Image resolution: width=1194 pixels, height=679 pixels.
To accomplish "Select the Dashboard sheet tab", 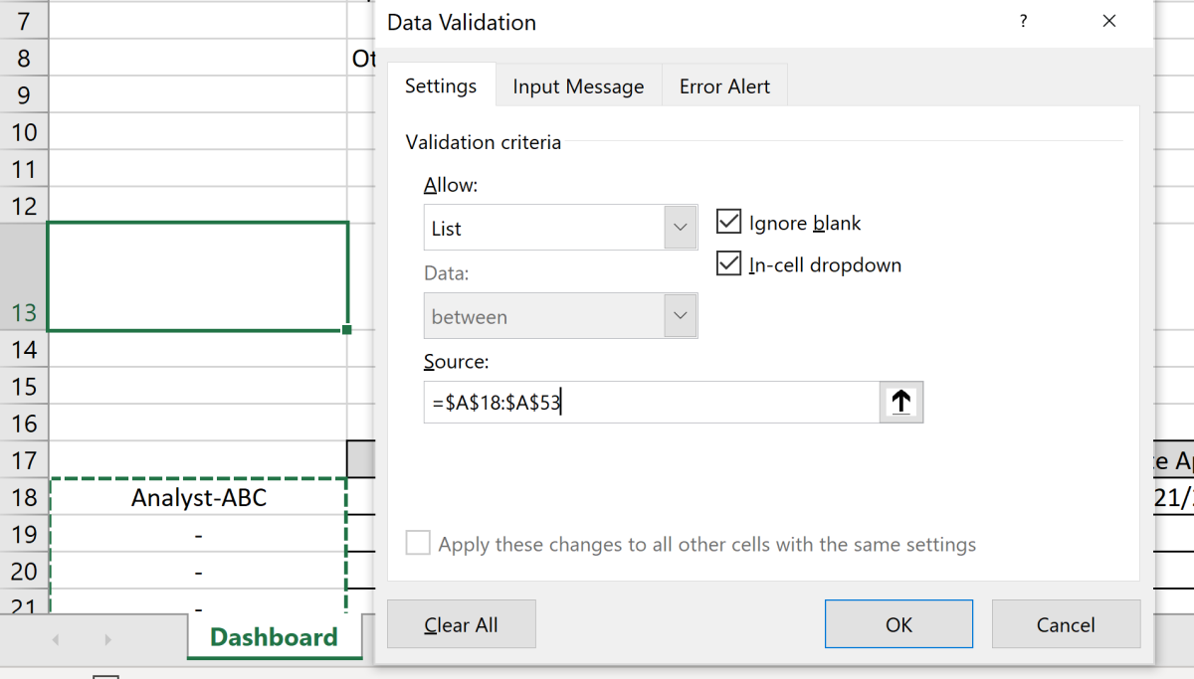I will 273,636.
